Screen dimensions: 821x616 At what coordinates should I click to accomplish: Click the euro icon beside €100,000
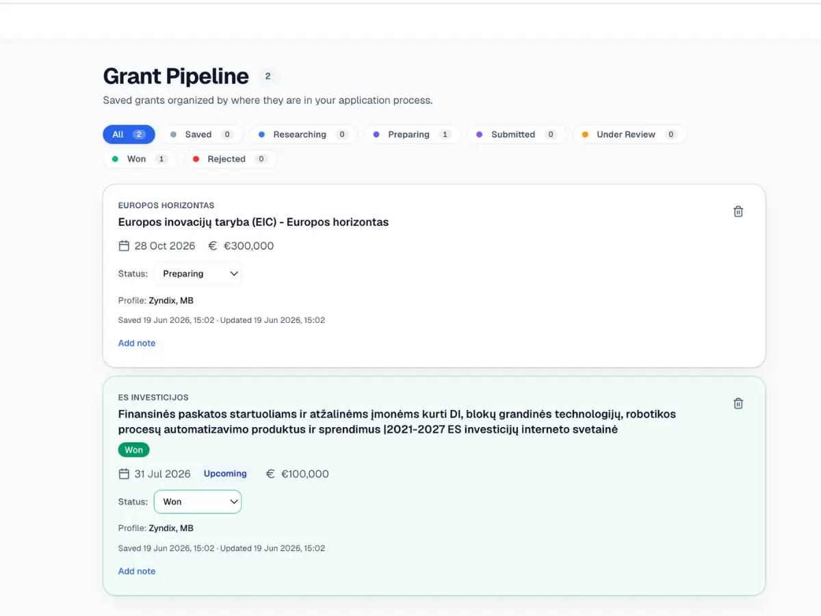coord(270,474)
